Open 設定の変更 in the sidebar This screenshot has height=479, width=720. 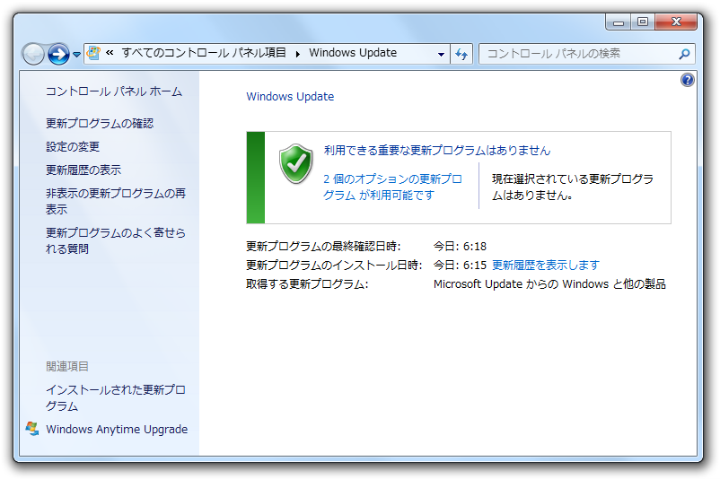coord(73,147)
